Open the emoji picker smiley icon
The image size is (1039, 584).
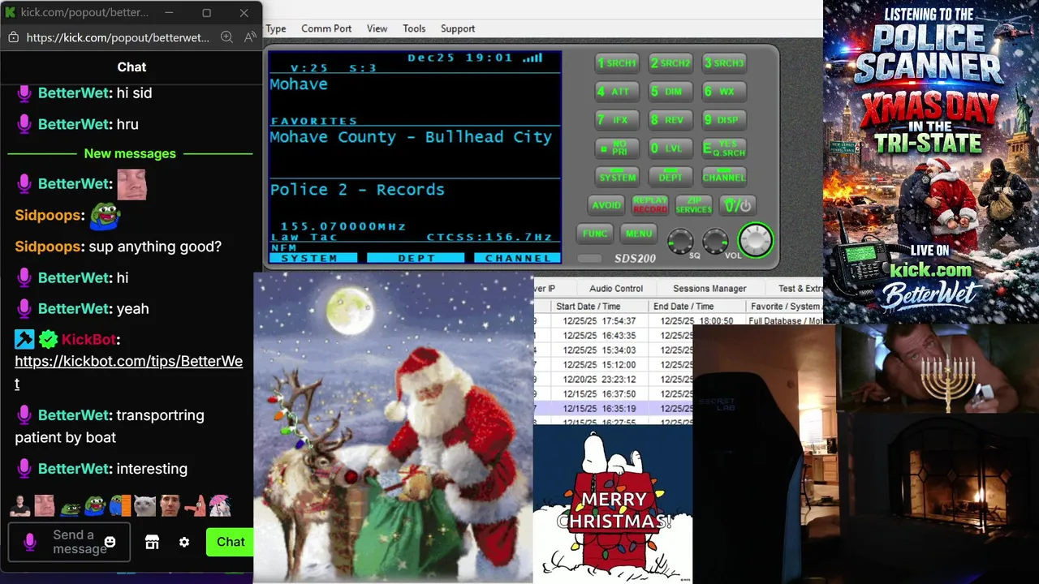pos(110,542)
